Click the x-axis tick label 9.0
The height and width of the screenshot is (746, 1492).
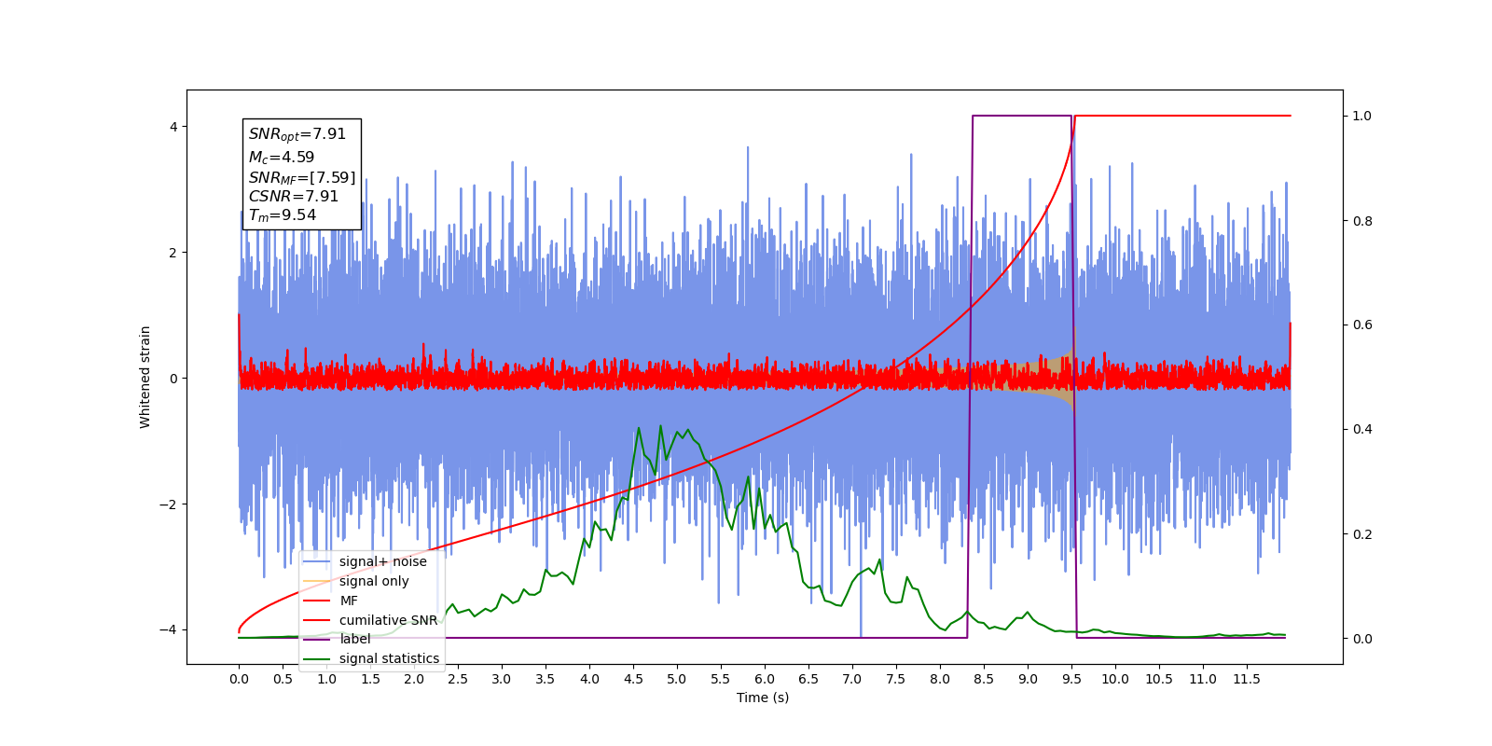click(1028, 679)
